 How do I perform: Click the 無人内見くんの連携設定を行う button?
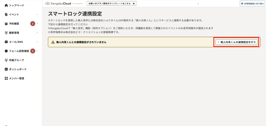[x=236, y=42]
